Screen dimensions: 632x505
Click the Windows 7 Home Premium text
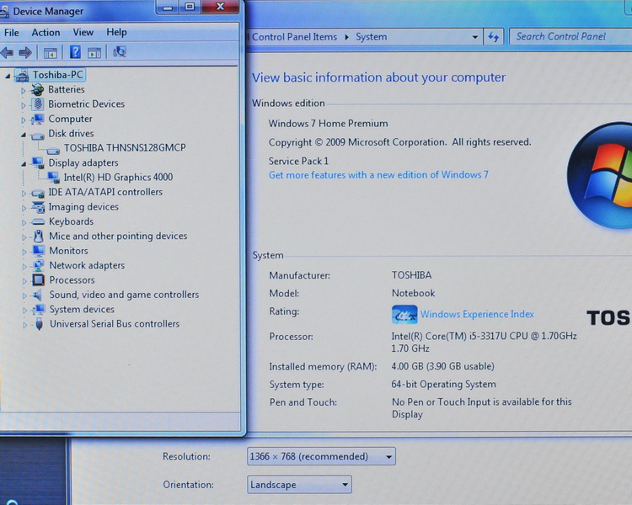click(328, 124)
